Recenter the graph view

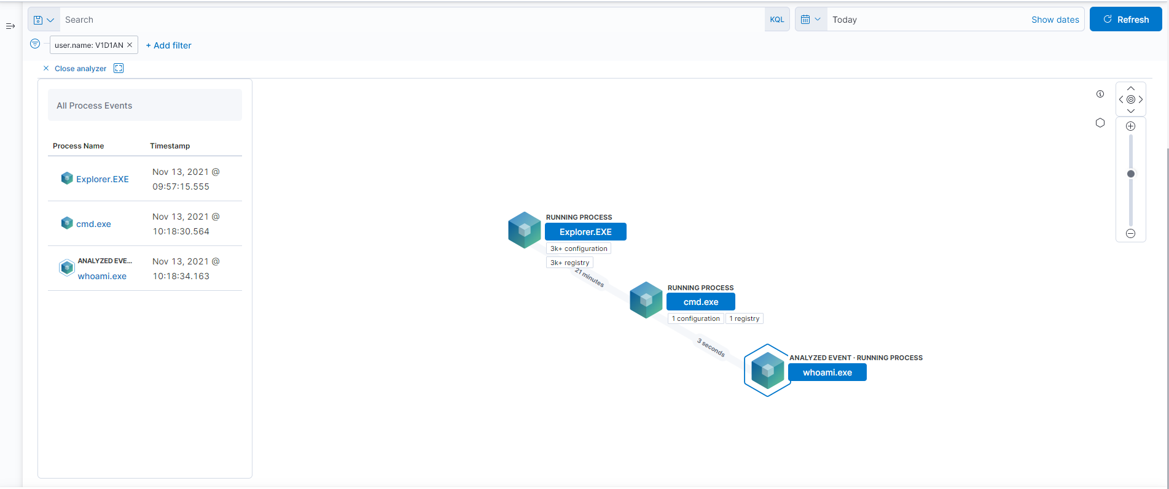[1131, 99]
